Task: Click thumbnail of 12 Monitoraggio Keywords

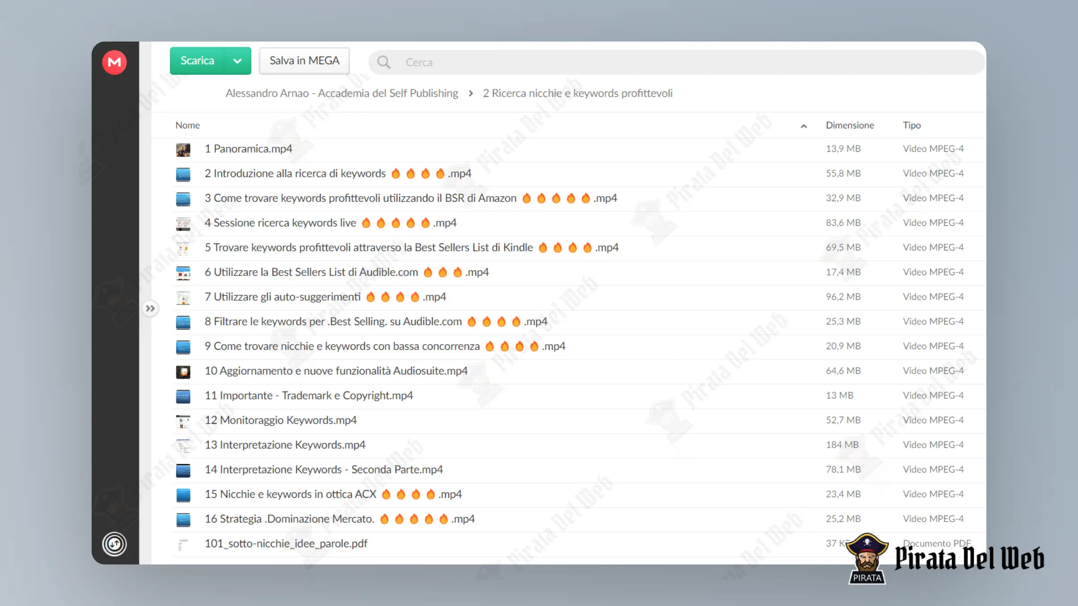Action: (183, 421)
